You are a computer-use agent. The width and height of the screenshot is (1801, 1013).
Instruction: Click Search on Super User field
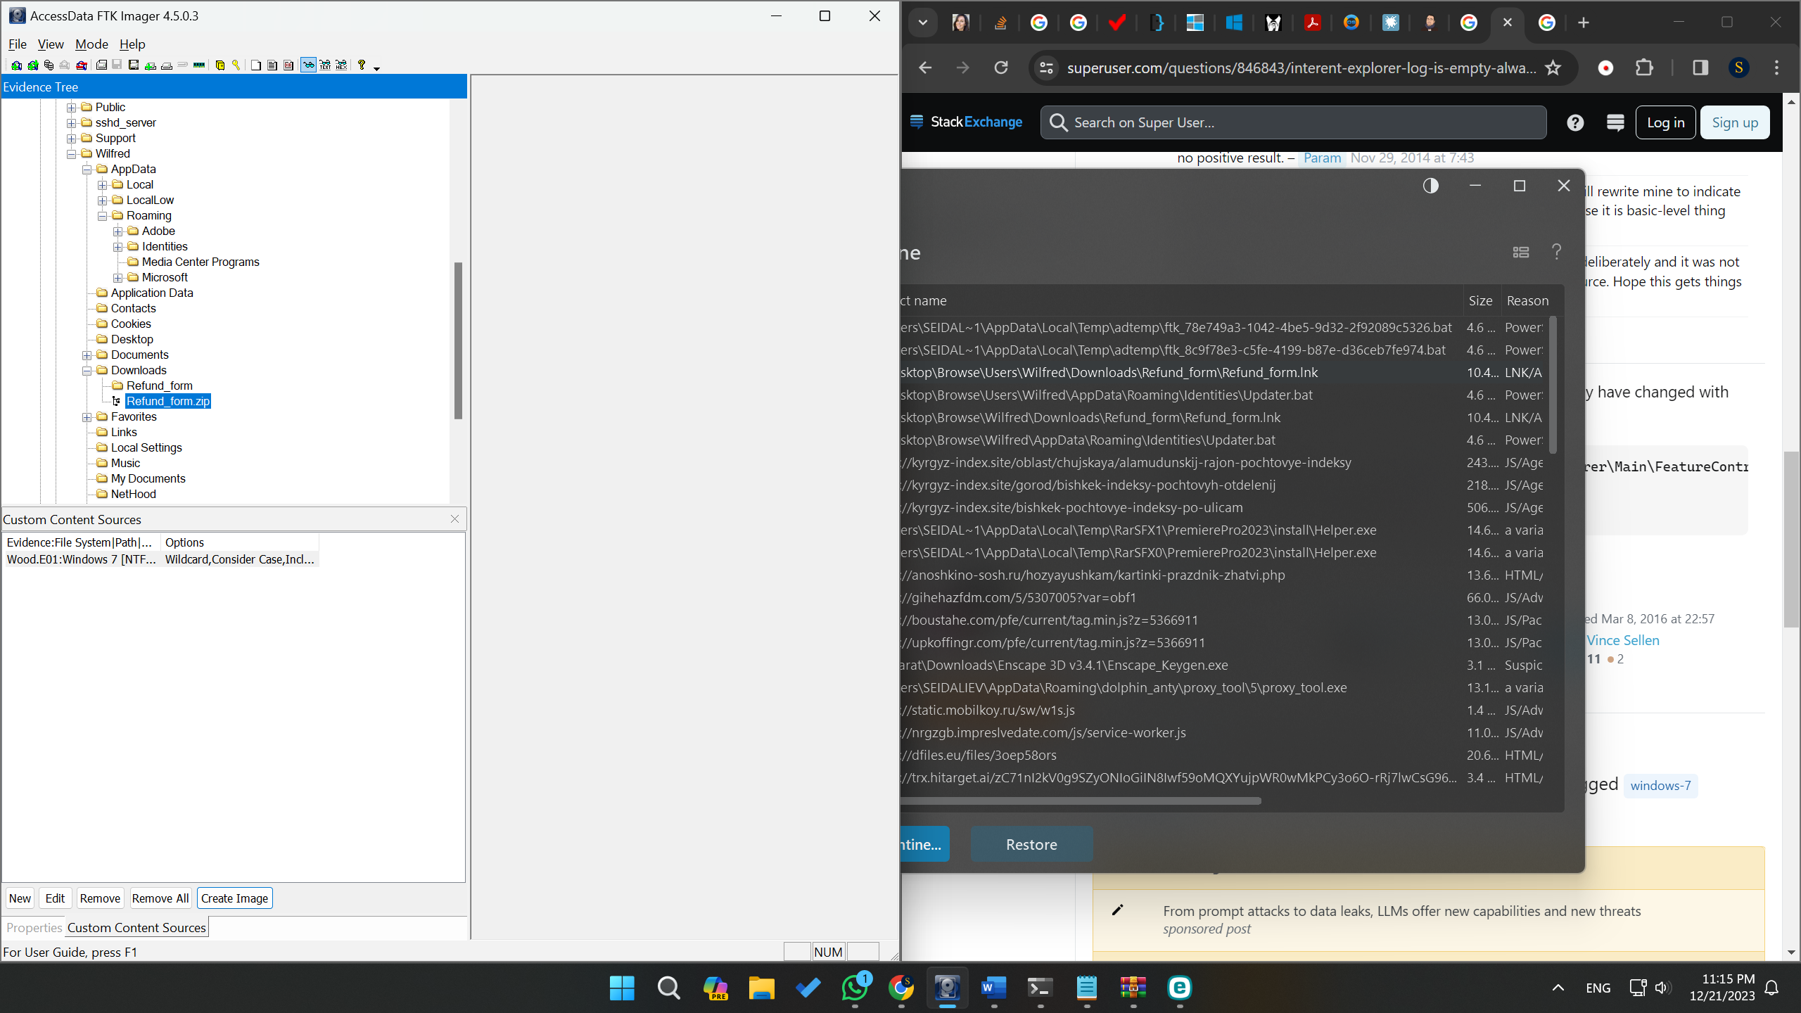point(1293,122)
